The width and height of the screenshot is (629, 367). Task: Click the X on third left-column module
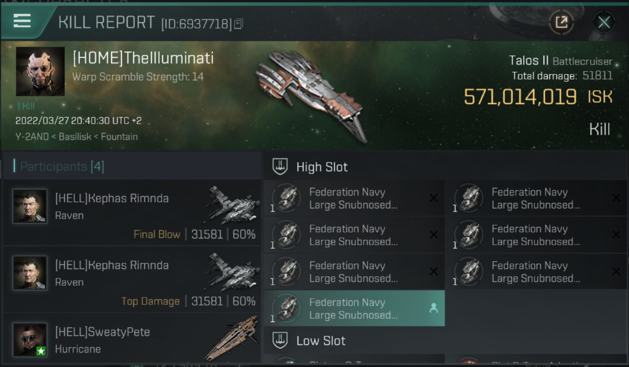pos(433,271)
